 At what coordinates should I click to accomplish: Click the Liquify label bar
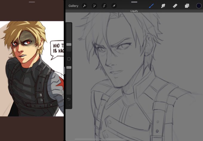[x=134, y=11]
